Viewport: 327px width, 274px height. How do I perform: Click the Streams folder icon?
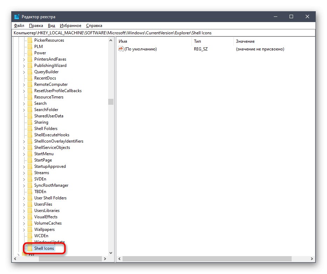tap(30, 173)
